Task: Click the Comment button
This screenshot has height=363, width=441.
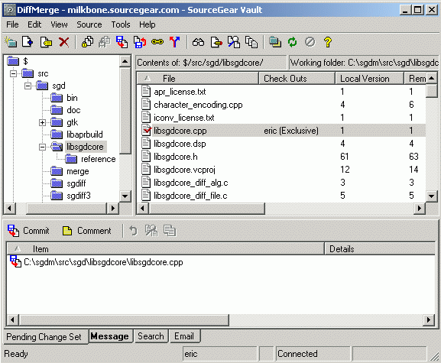Action: [x=86, y=231]
